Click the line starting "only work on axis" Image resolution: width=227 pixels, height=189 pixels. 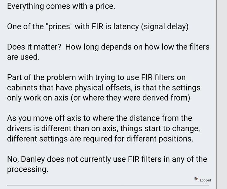[x=98, y=98]
